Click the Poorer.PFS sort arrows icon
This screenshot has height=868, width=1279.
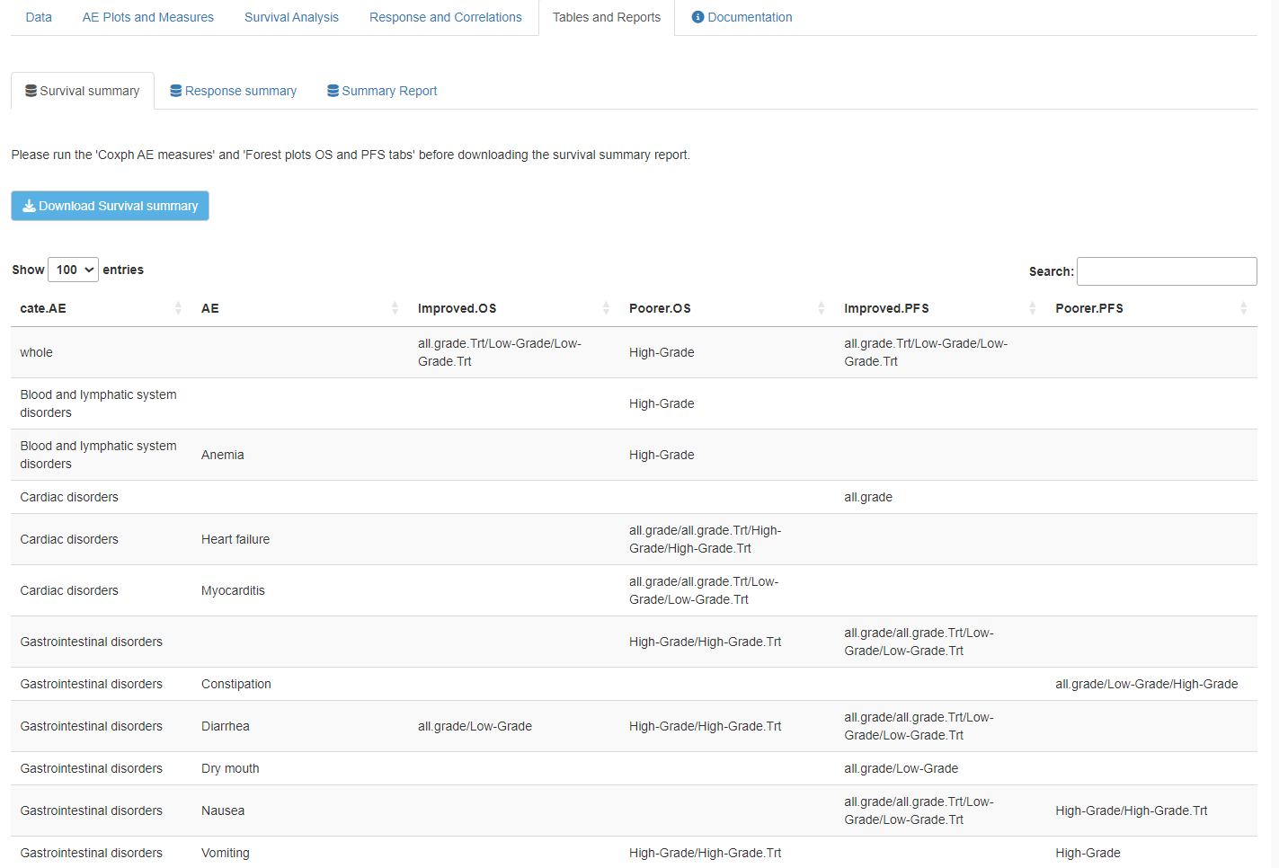(1243, 308)
